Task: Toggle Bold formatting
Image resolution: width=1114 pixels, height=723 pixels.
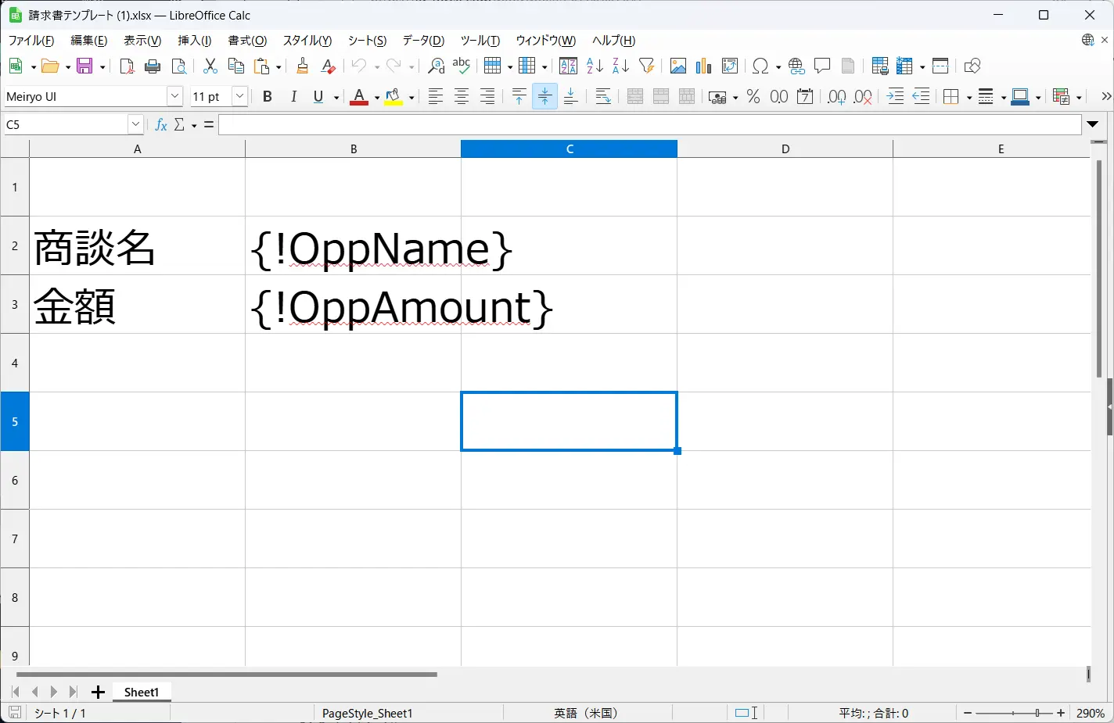Action: click(268, 97)
